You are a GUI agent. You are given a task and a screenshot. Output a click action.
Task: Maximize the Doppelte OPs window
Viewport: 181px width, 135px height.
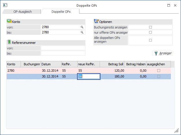pyautogui.click(x=169, y=5)
